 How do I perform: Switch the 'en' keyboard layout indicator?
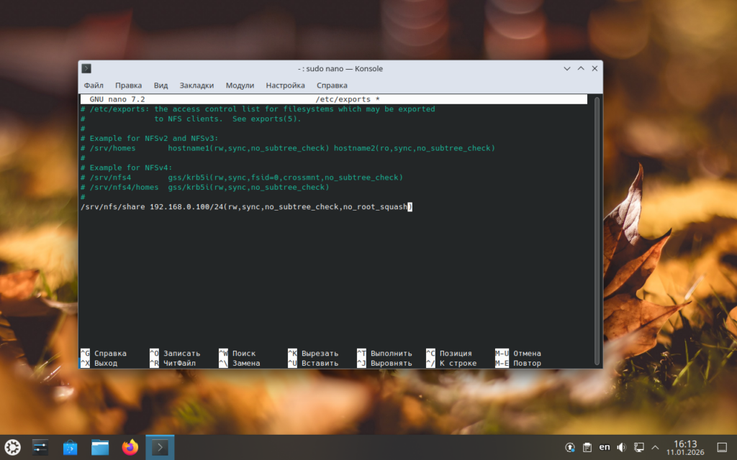[x=605, y=447]
